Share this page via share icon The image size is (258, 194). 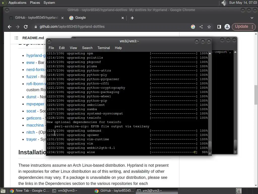tap(201, 27)
